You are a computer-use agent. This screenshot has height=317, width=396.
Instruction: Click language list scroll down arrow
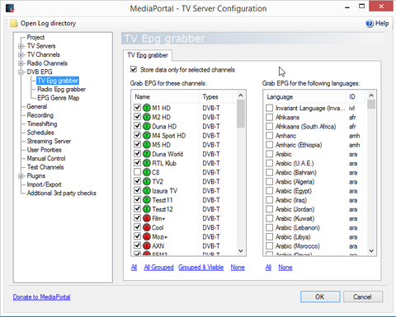[371, 250]
